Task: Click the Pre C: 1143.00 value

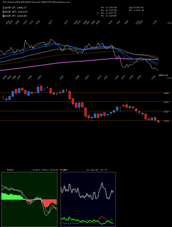Action: (x=109, y=16)
